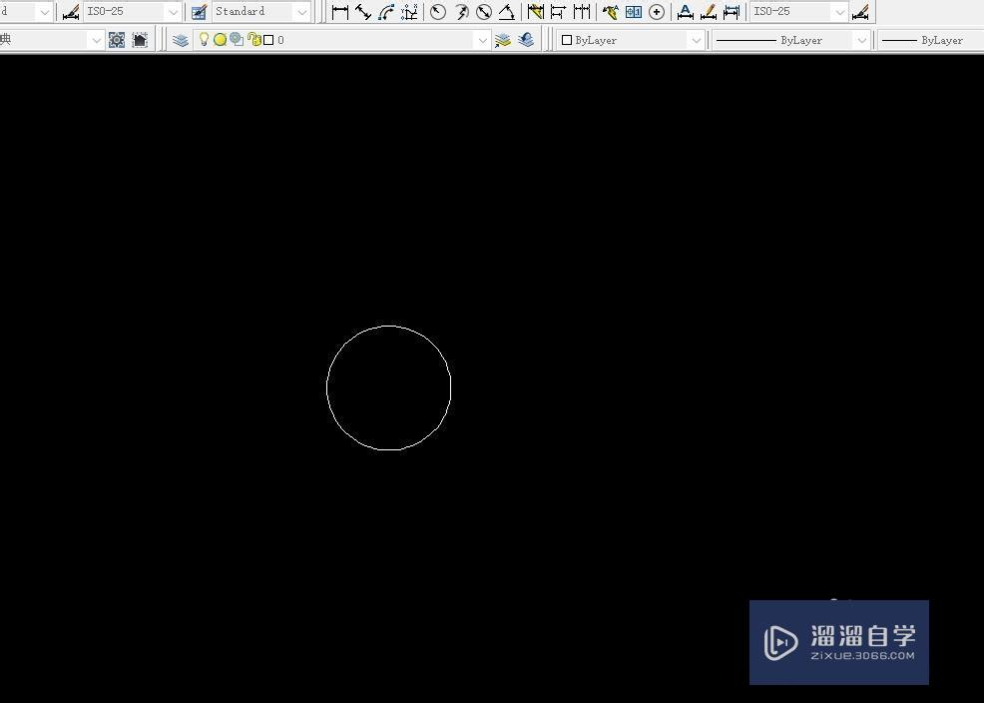This screenshot has width=984, height=703.
Task: Click the Make Object's Layer Current button
Action: tap(503, 40)
